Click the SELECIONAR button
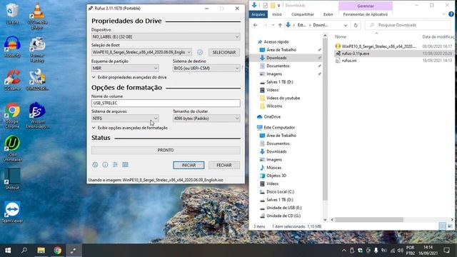 pos(224,52)
